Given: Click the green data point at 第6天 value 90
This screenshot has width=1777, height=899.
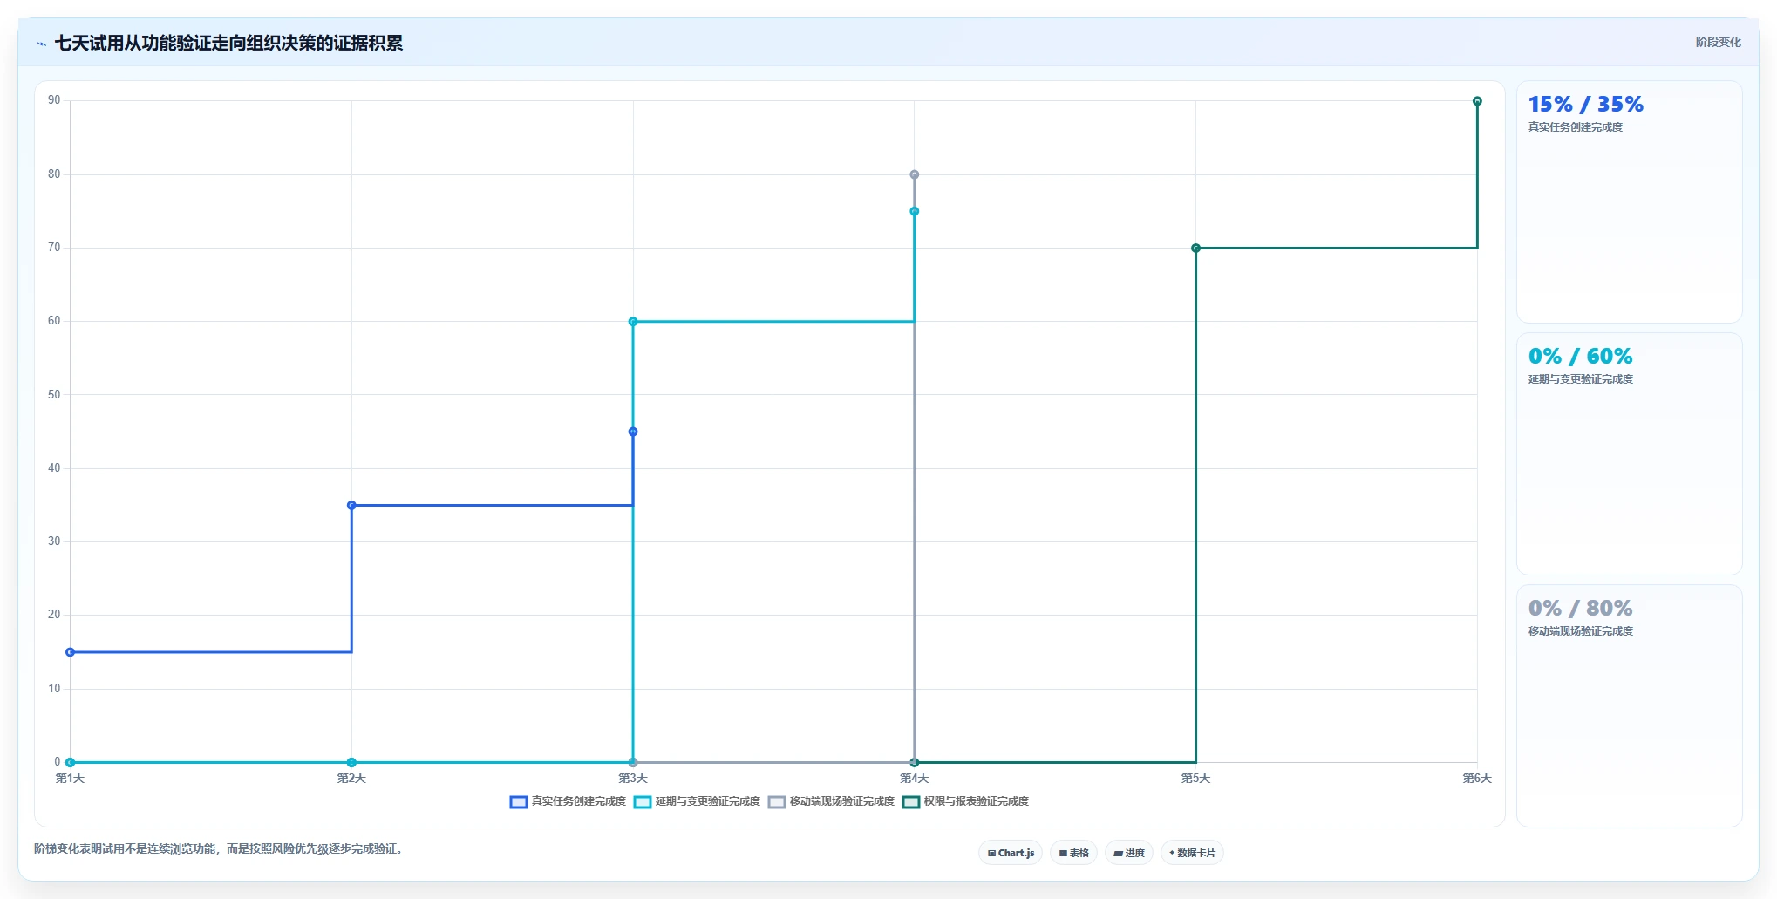Looking at the screenshot, I should pos(1477,101).
